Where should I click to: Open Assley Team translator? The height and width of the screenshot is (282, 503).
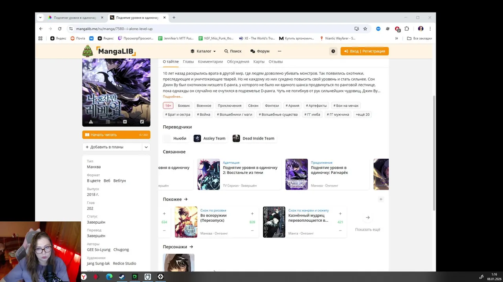209,138
